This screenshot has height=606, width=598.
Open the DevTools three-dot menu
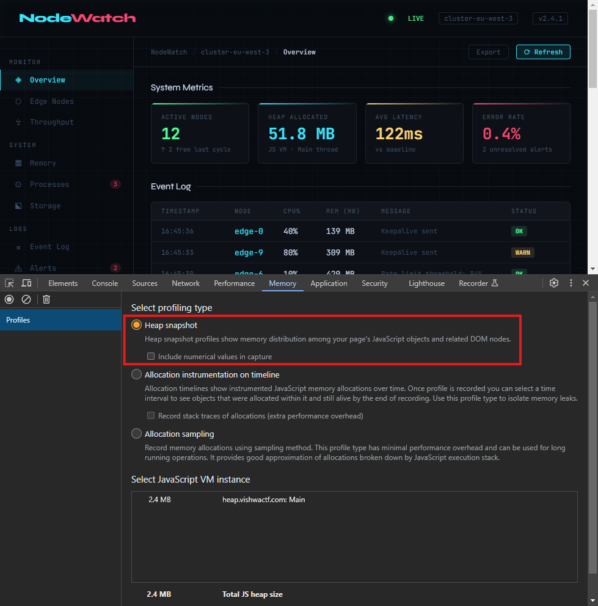point(571,283)
